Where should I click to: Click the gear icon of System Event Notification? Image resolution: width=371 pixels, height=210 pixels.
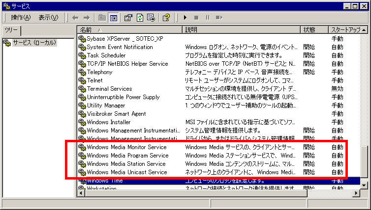click(82, 47)
